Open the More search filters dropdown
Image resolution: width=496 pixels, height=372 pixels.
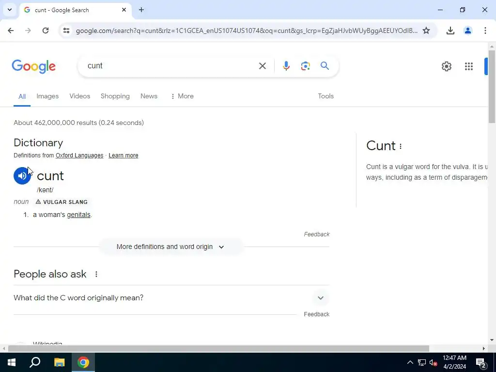(x=182, y=96)
